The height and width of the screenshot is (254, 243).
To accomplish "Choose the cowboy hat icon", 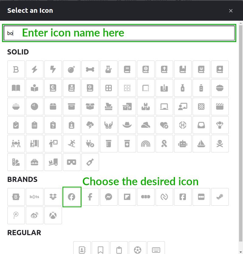I will tap(127, 125).
